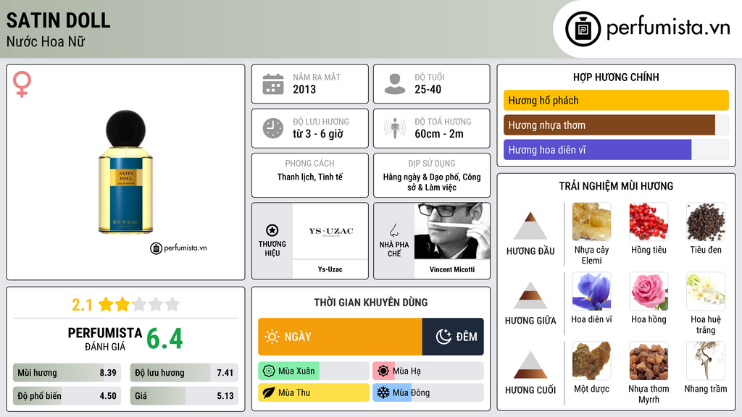Select the Hoa diên vĩ note image

coord(591,291)
